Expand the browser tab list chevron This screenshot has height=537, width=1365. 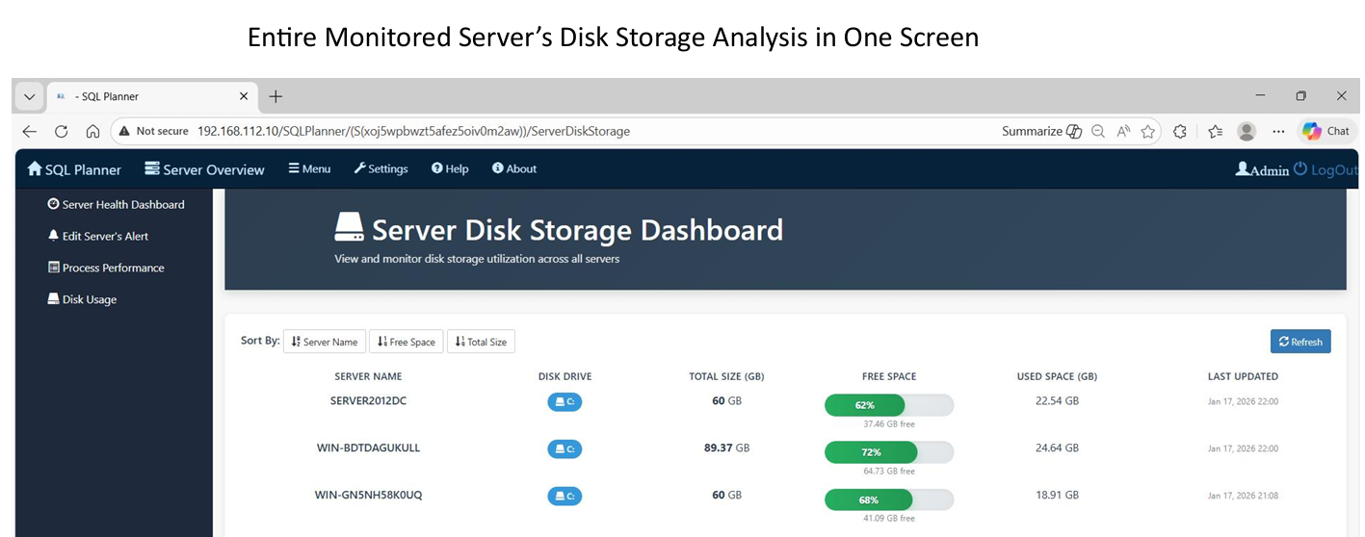tap(30, 96)
